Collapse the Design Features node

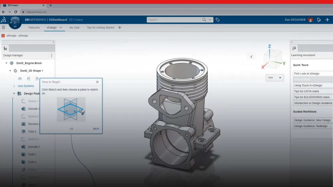click(x=14, y=94)
